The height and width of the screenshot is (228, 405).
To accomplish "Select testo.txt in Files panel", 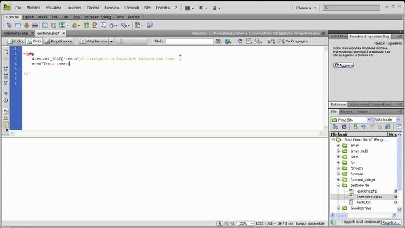I will (364, 203).
